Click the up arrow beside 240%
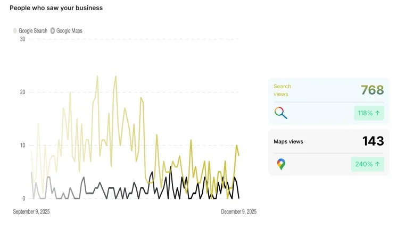Image resolution: width=397 pixels, height=237 pixels. [x=377, y=164]
